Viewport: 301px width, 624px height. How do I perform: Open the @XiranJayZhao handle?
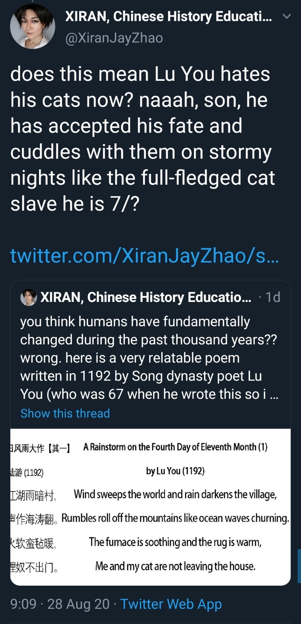pyautogui.click(x=114, y=38)
